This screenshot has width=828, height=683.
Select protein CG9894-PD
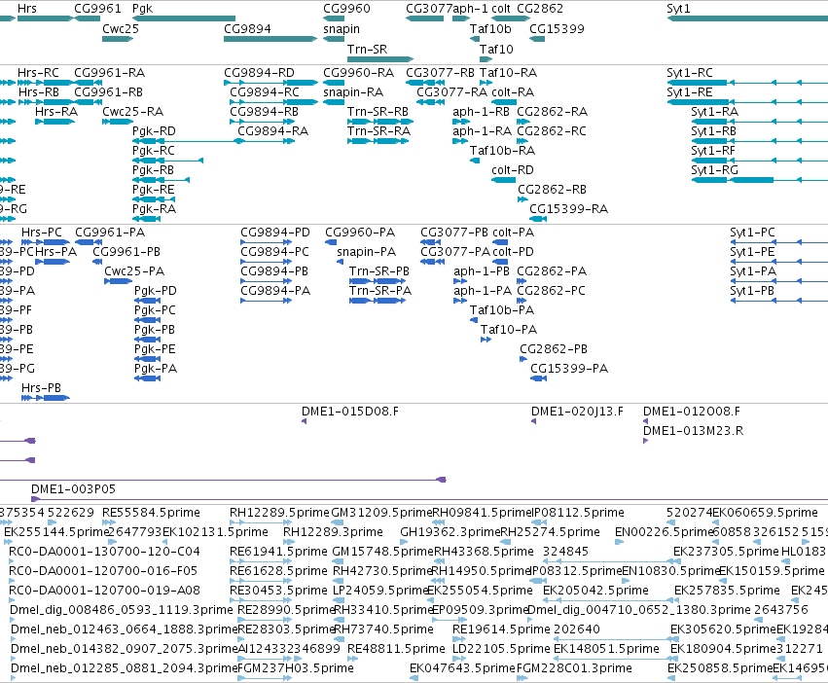click(x=275, y=233)
